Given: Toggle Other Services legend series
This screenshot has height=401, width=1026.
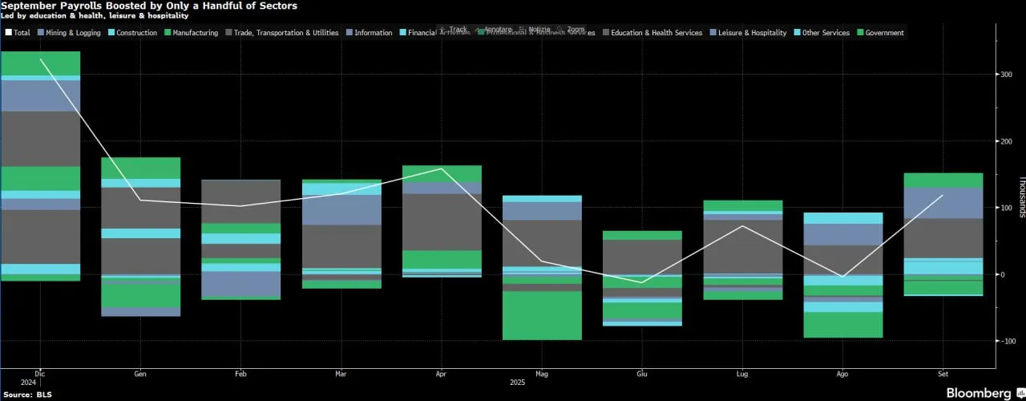Looking at the screenshot, I should [822, 33].
